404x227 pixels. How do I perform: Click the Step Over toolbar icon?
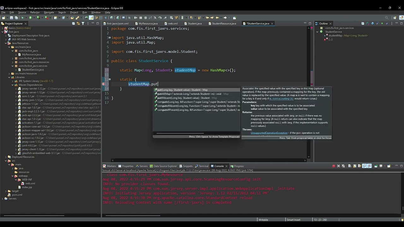(160, 18)
